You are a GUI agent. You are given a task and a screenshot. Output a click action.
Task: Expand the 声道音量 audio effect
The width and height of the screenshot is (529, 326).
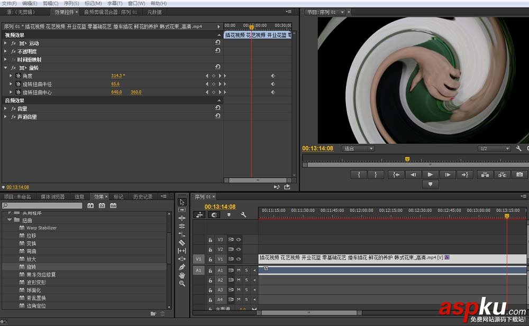click(x=5, y=117)
